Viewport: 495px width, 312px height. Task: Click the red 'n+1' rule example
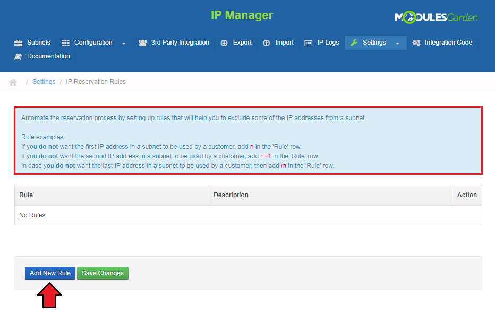coord(266,156)
